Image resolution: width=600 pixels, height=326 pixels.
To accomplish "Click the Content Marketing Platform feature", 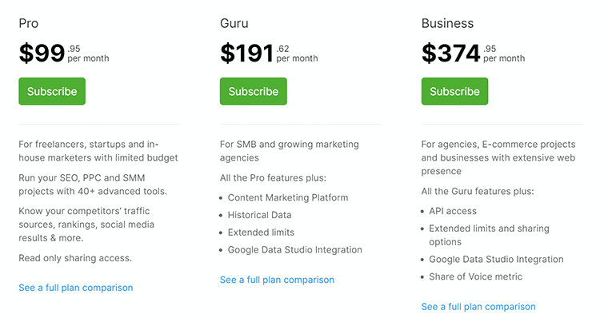I will click(x=288, y=197).
